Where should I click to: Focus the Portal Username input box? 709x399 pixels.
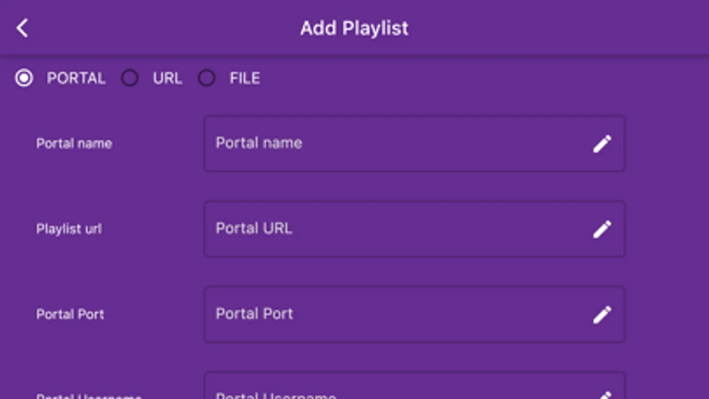415,386
